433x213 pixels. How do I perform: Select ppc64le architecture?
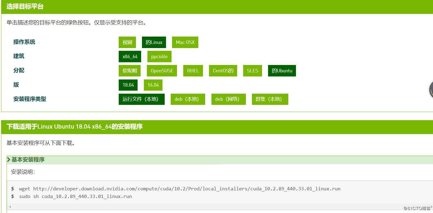click(159, 57)
